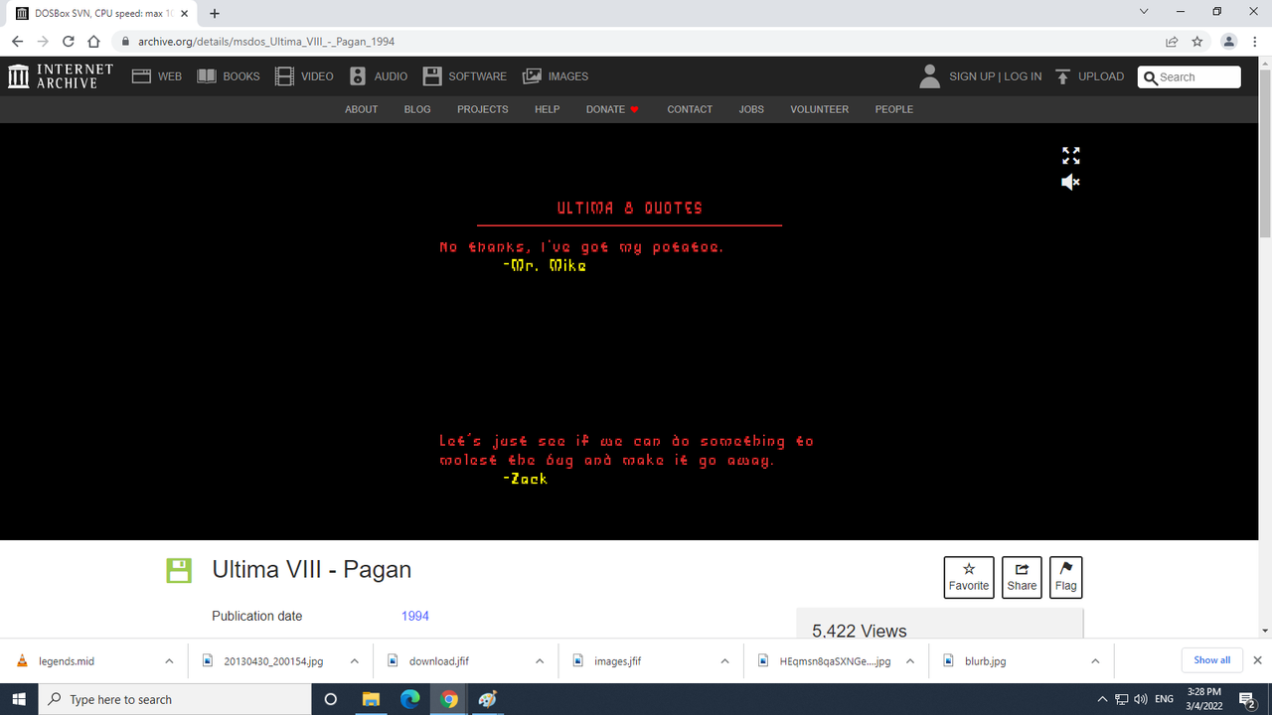Screen dimensions: 1272x715
Task: Click the Share button
Action: pyautogui.click(x=1022, y=577)
